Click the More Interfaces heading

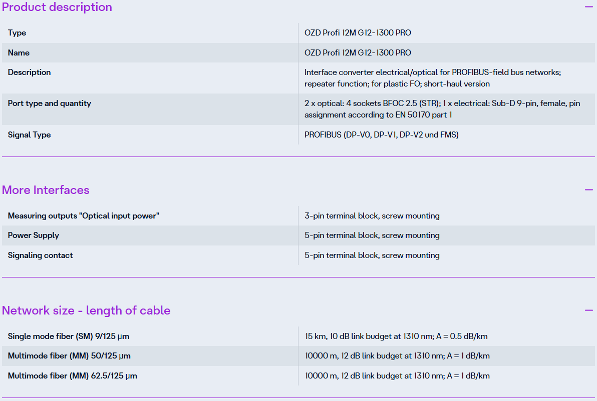[46, 190]
